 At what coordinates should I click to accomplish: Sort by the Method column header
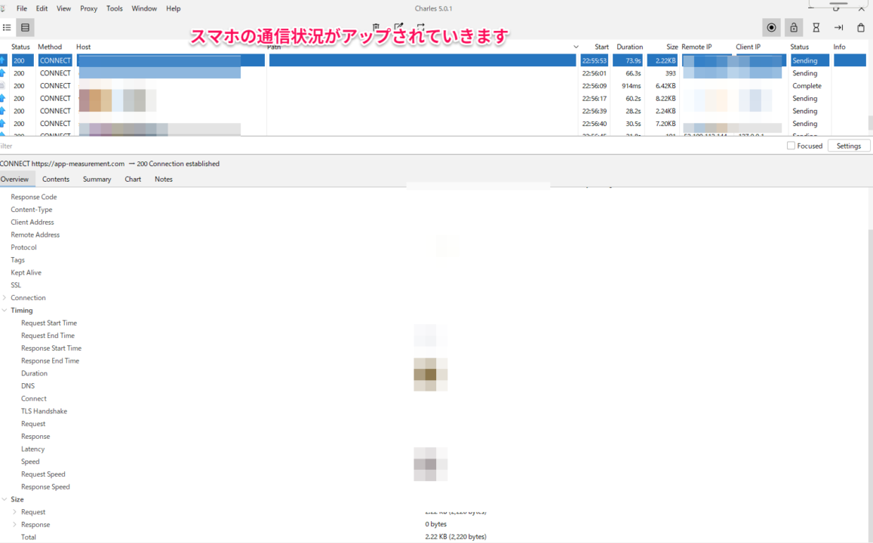50,47
